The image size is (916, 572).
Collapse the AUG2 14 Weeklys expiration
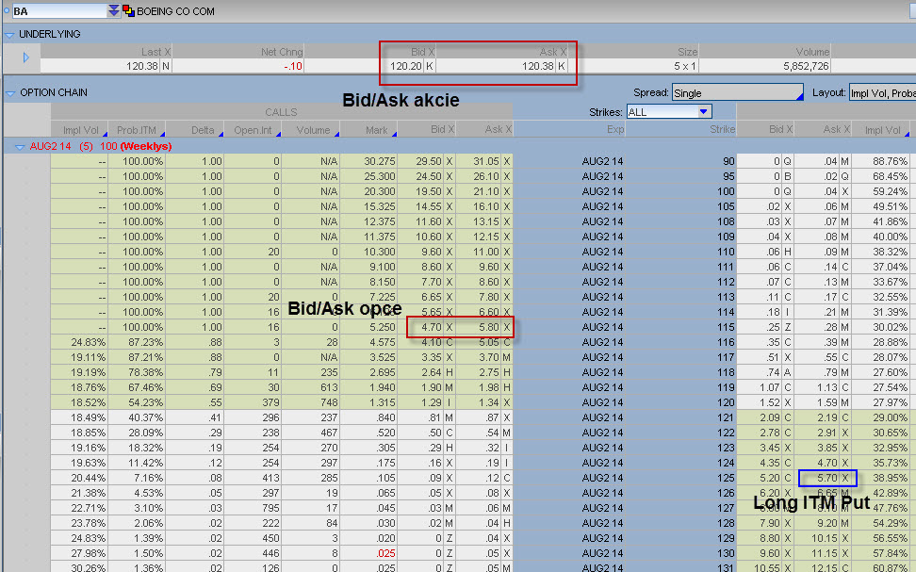pyautogui.click(x=20, y=147)
